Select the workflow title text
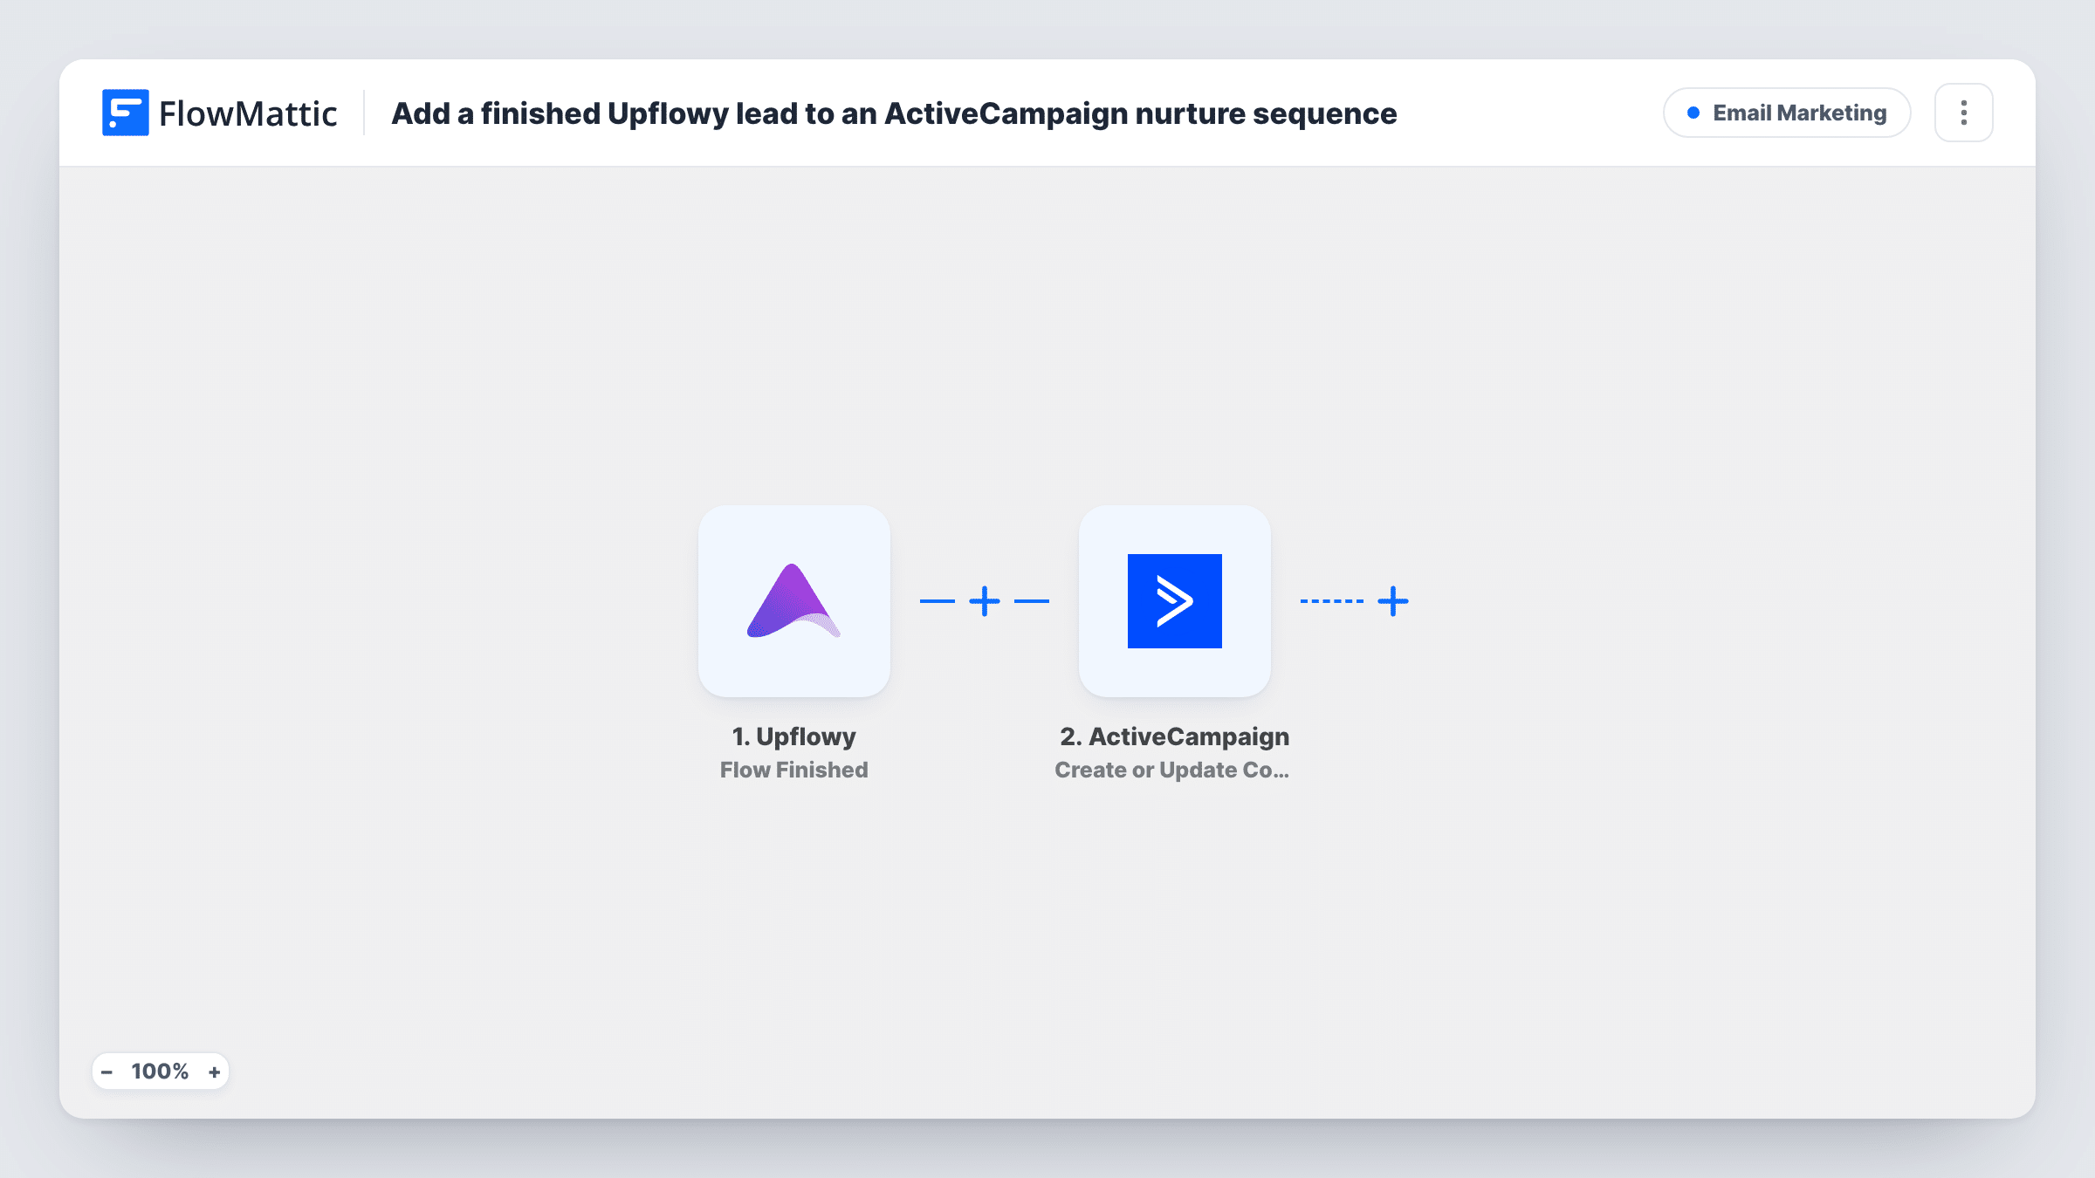Screen dimensions: 2095x1178 (x=894, y=113)
